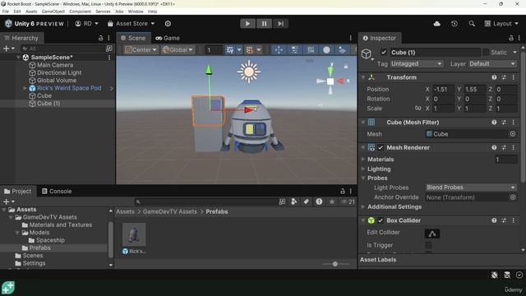Toggle the Cube (1) active checkbox
This screenshot has width=526, height=296.
point(384,53)
